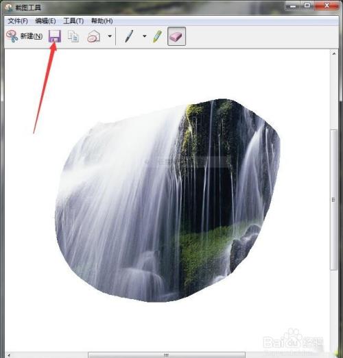Copy the snip with the Copy icon
The height and width of the screenshot is (358, 343).
click(x=73, y=36)
